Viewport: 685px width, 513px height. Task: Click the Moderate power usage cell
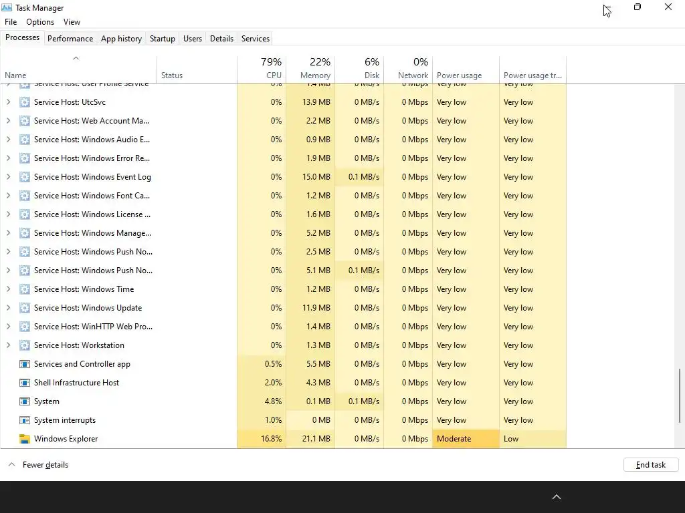pos(466,440)
